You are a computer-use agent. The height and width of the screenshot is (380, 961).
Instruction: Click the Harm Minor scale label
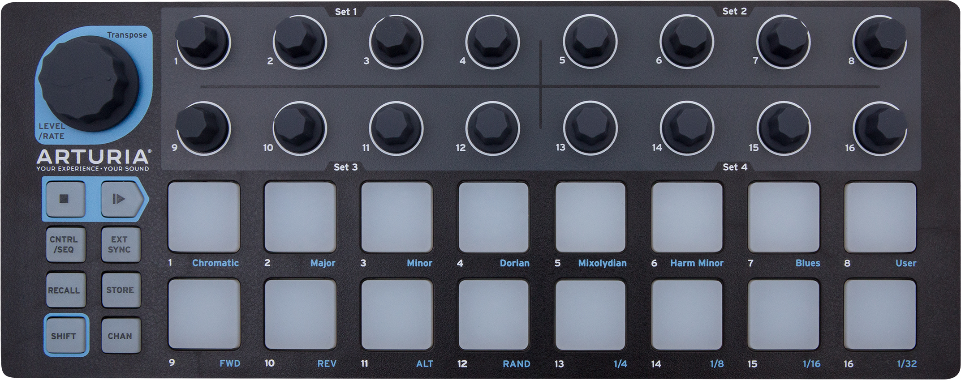tap(697, 263)
